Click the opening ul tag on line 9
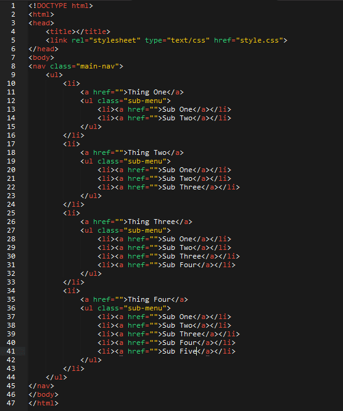Viewport: 343px width, 411px height. click(54, 75)
